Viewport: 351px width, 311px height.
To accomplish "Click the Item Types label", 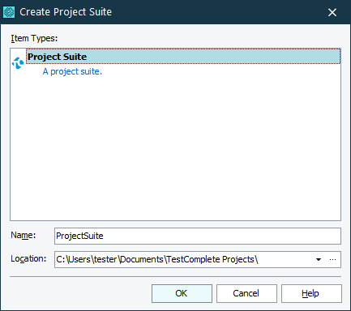I will 34,38.
